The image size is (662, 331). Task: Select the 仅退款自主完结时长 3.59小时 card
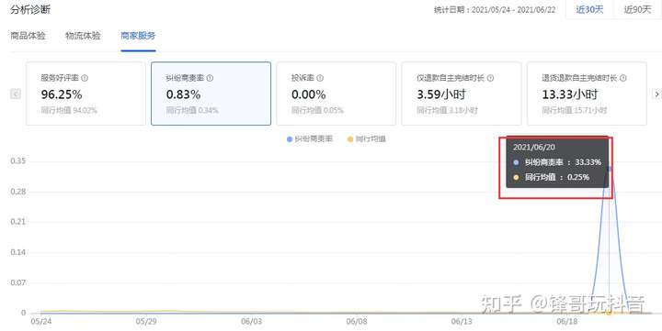coord(462,94)
